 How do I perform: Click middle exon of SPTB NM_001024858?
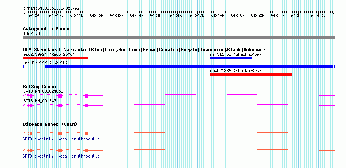(60, 96)
